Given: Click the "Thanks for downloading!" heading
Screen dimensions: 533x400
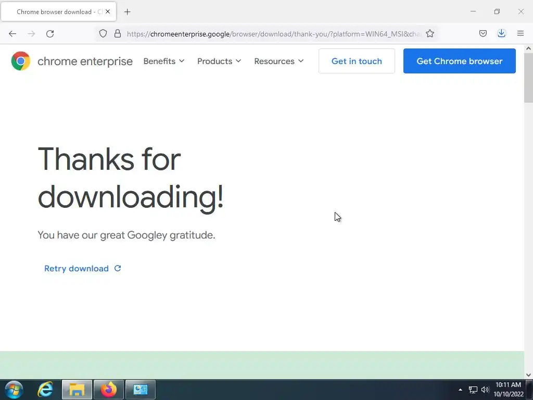Looking at the screenshot, I should click(131, 178).
